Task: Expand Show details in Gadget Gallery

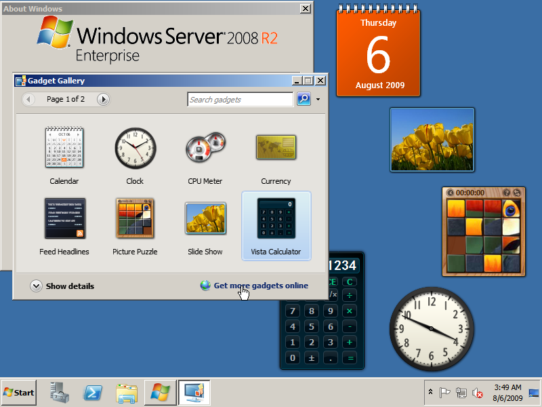Action: (x=62, y=286)
